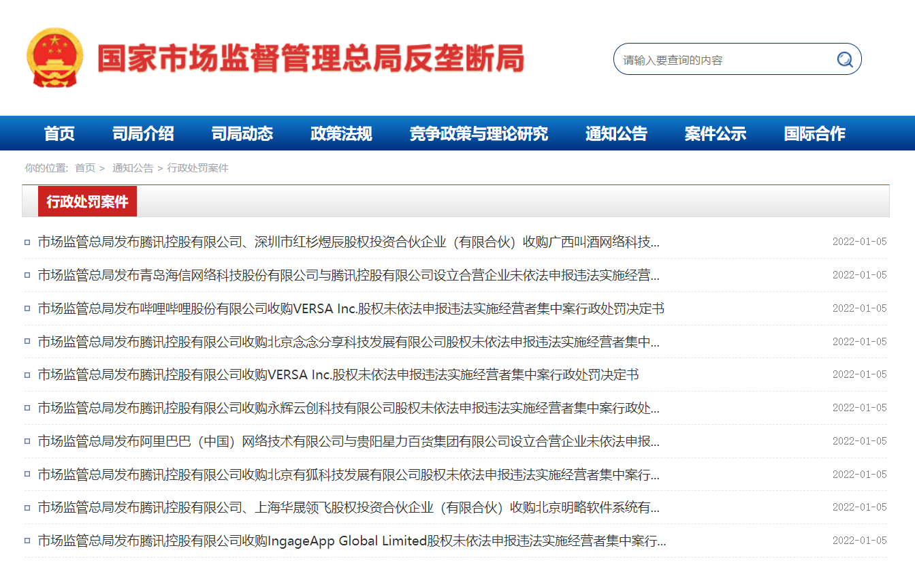Click the 首页 breadcrumb link

pos(85,168)
